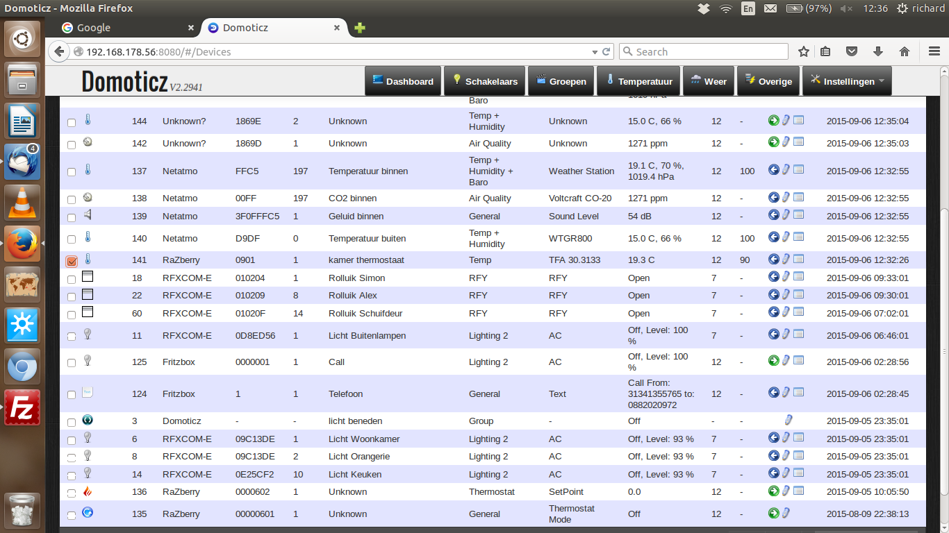This screenshot has height=533, width=949.
Task: Tick checkbox for Thermostat Mode row 135
Action: pyautogui.click(x=72, y=516)
